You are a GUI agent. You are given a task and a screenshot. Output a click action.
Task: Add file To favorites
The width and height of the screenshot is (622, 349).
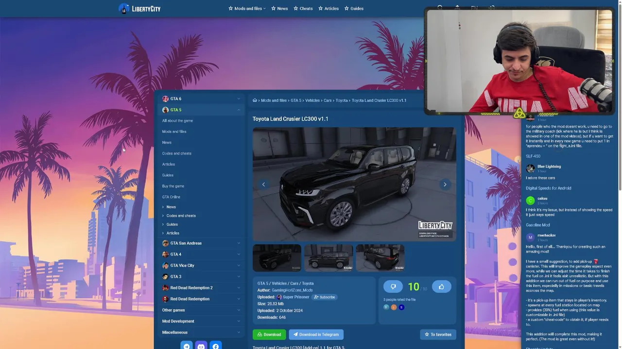click(438, 334)
